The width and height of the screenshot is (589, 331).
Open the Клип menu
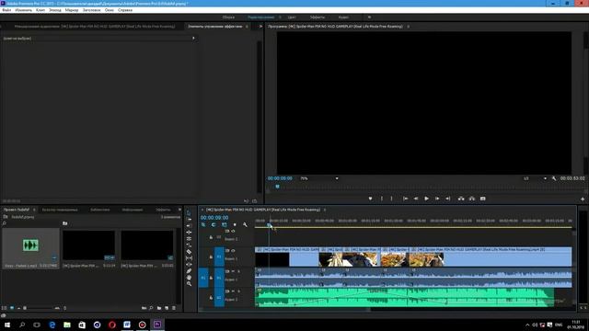[x=40, y=10]
